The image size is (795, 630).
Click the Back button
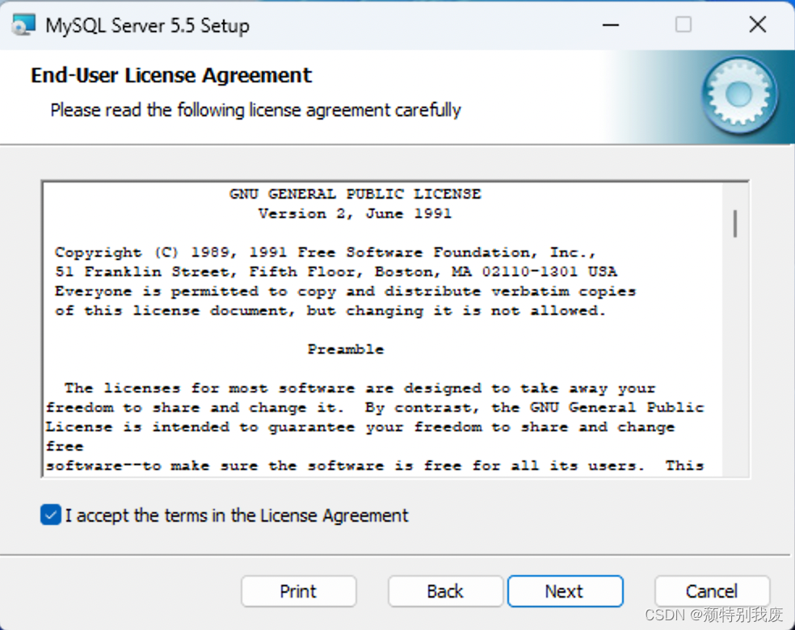[x=445, y=590]
